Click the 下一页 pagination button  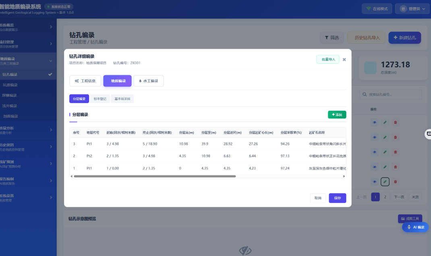(x=399, y=197)
